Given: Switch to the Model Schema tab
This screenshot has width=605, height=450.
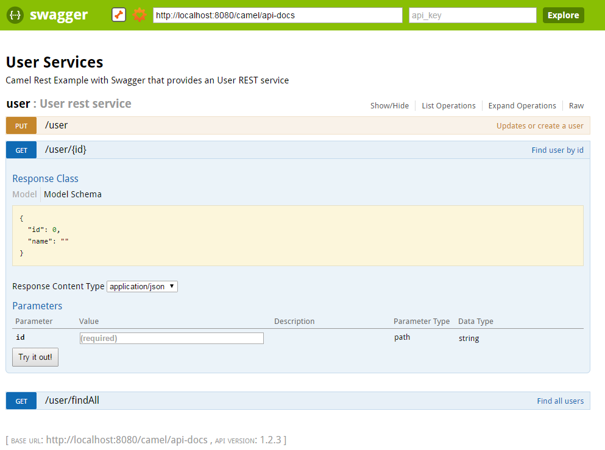Looking at the screenshot, I should 73,194.
